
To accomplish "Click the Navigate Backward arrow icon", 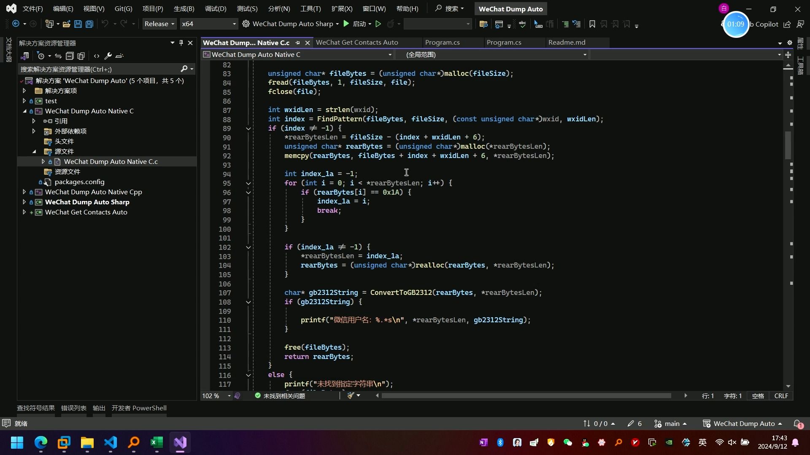I will (16, 24).
